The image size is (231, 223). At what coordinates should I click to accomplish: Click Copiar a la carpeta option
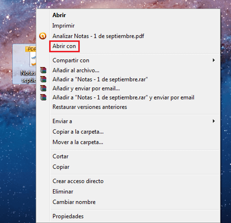click(x=78, y=132)
